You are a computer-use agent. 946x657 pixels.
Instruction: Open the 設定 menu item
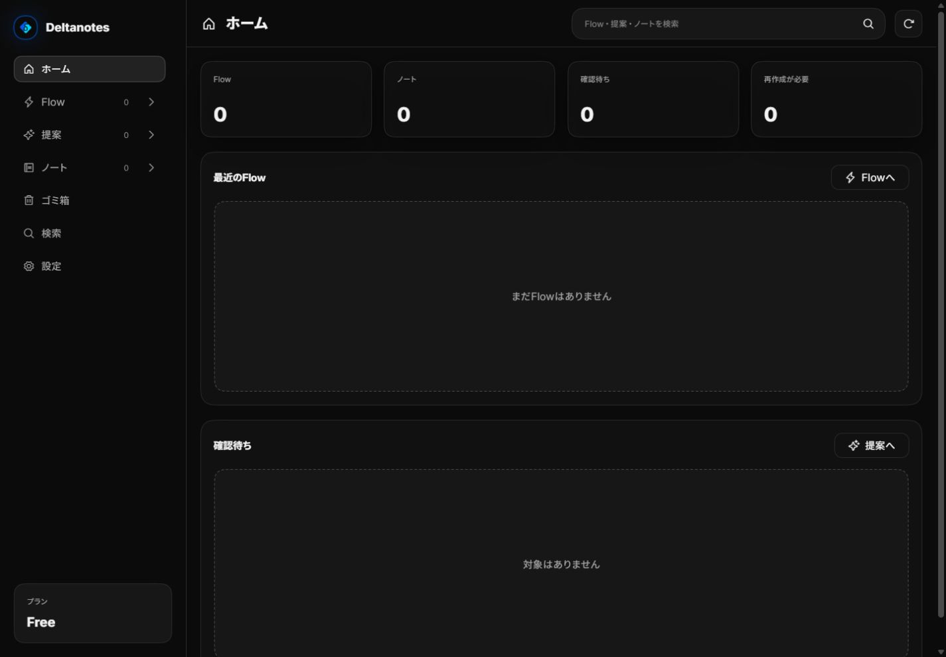point(90,266)
